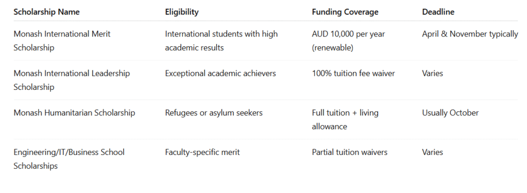Select Monash International Leadership Scholarship cell
This screenshot has height=193, width=527.
72,80
